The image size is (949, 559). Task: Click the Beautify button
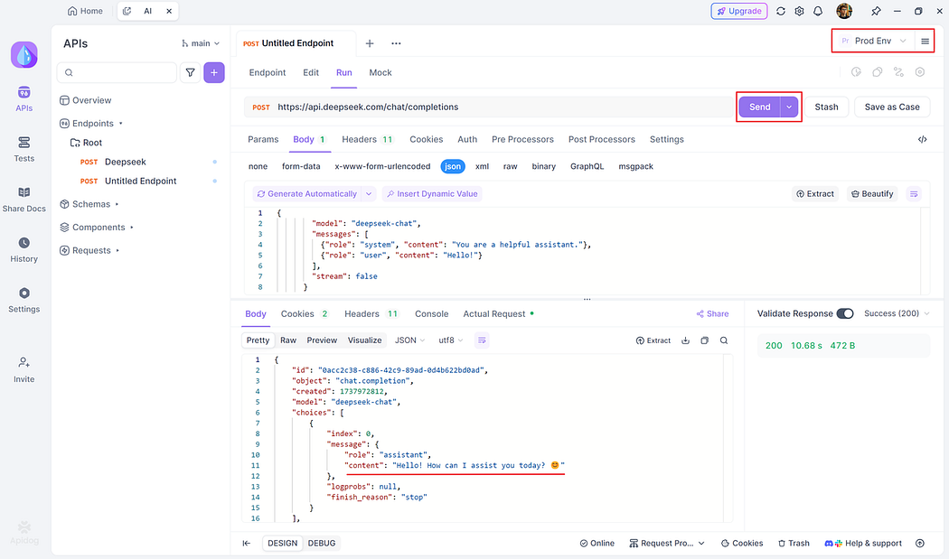tap(872, 193)
